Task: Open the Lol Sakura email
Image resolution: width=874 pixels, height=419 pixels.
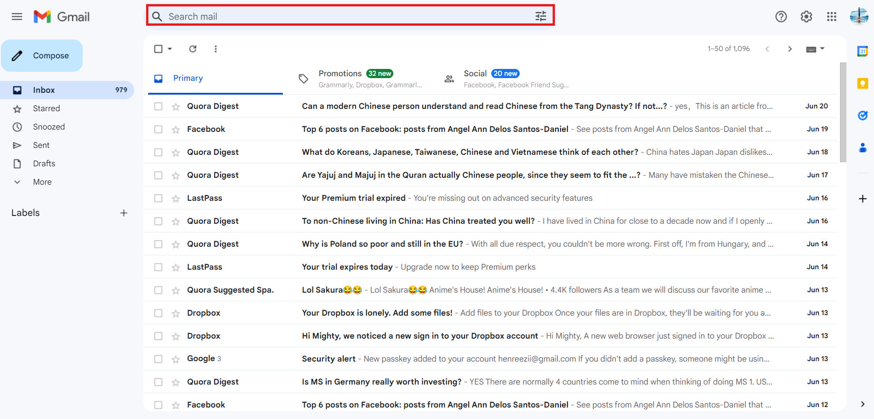Action: pos(490,290)
